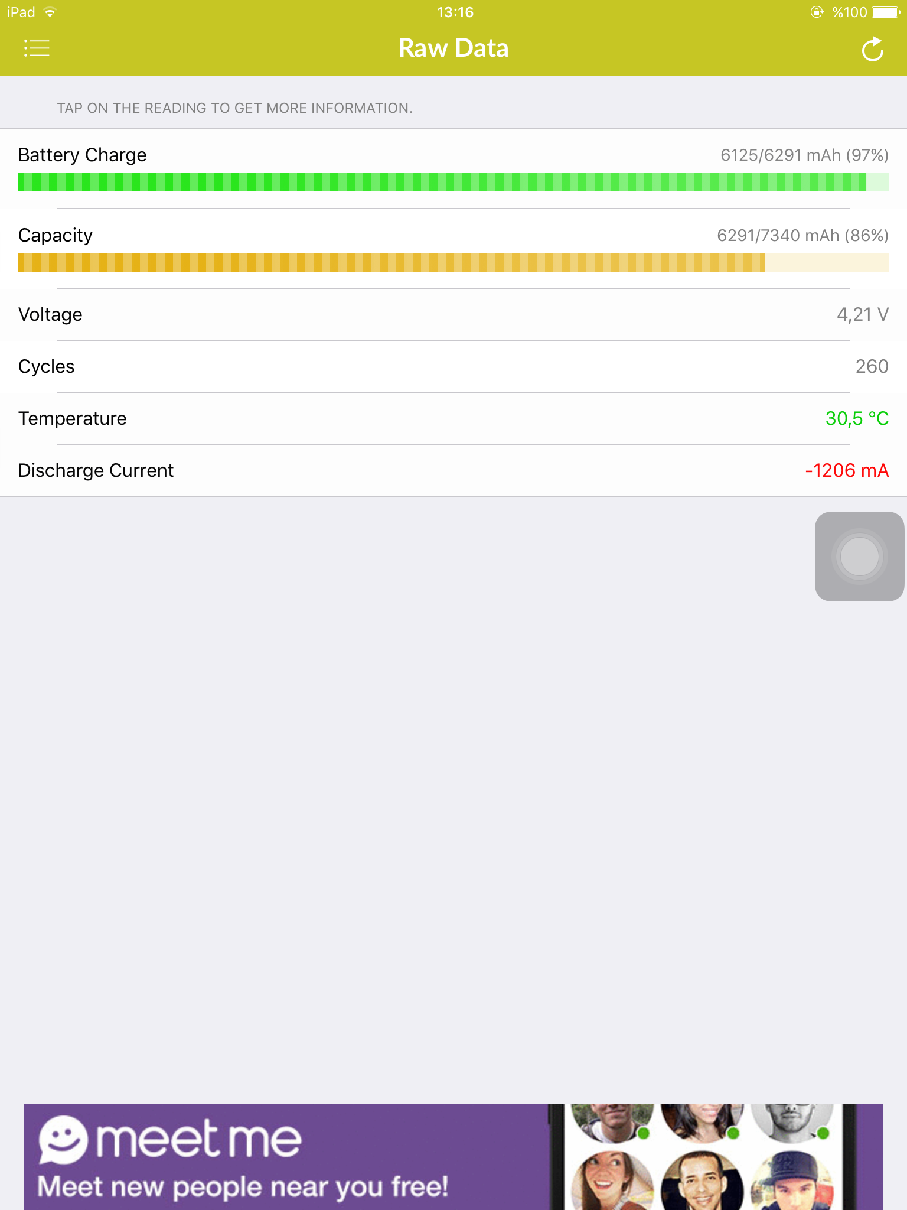Screen dimensions: 907x1210
Task: Tap the refresh icon in header
Action: point(872,50)
